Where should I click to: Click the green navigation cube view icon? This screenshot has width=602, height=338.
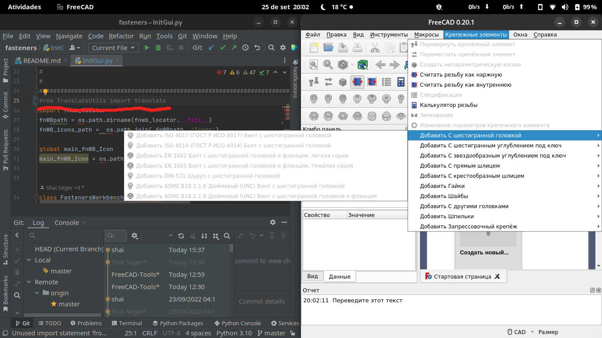[x=363, y=65]
